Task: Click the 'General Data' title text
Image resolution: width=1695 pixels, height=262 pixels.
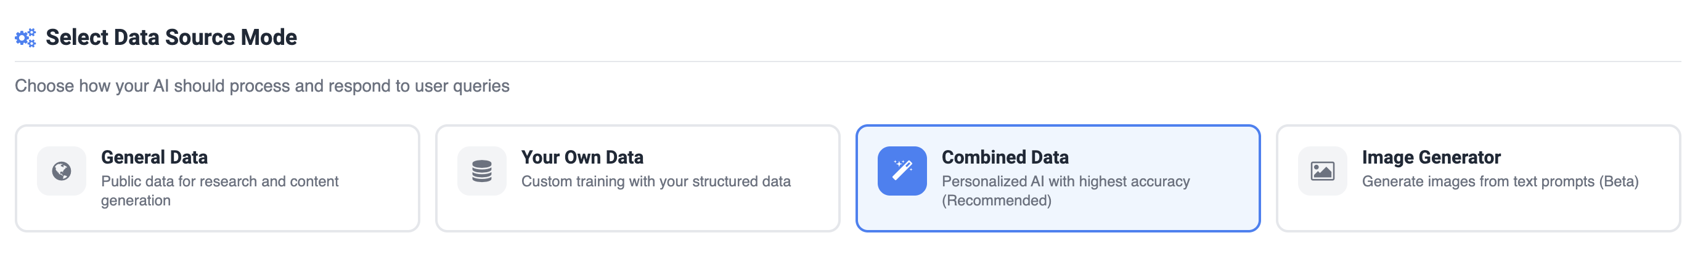Action: tap(154, 157)
